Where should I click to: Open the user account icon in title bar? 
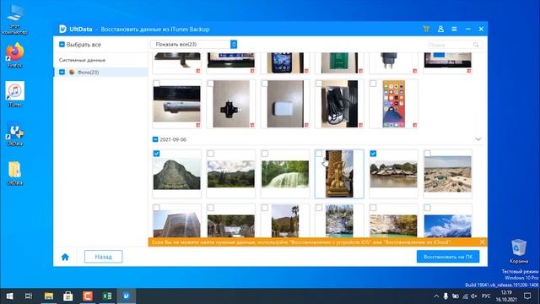(x=440, y=29)
